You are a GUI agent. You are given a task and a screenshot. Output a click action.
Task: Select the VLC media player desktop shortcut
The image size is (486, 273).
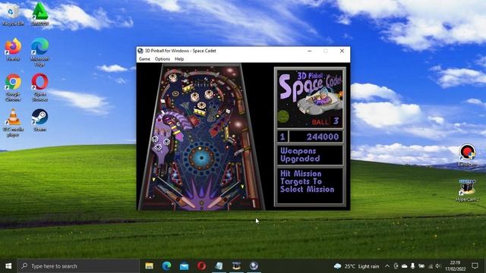tap(13, 123)
